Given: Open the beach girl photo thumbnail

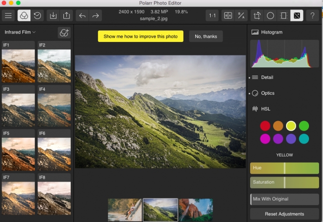Looking at the screenshot, I should [x=125, y=210].
